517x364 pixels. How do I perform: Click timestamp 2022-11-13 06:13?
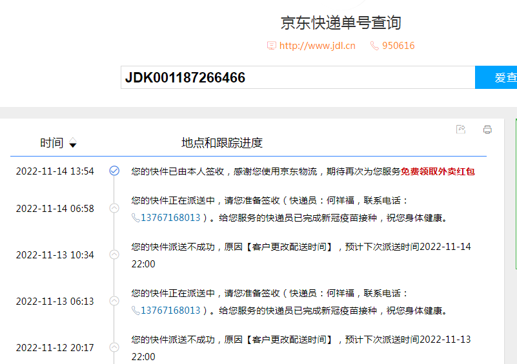point(55,302)
